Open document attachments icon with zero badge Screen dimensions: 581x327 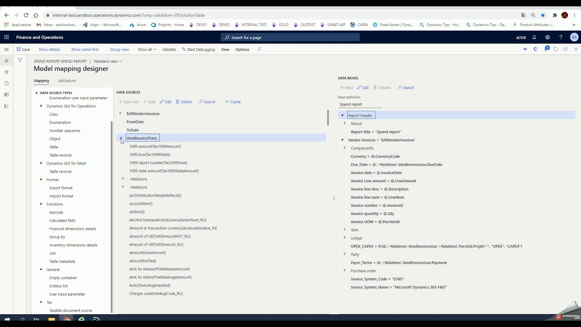tap(547, 49)
